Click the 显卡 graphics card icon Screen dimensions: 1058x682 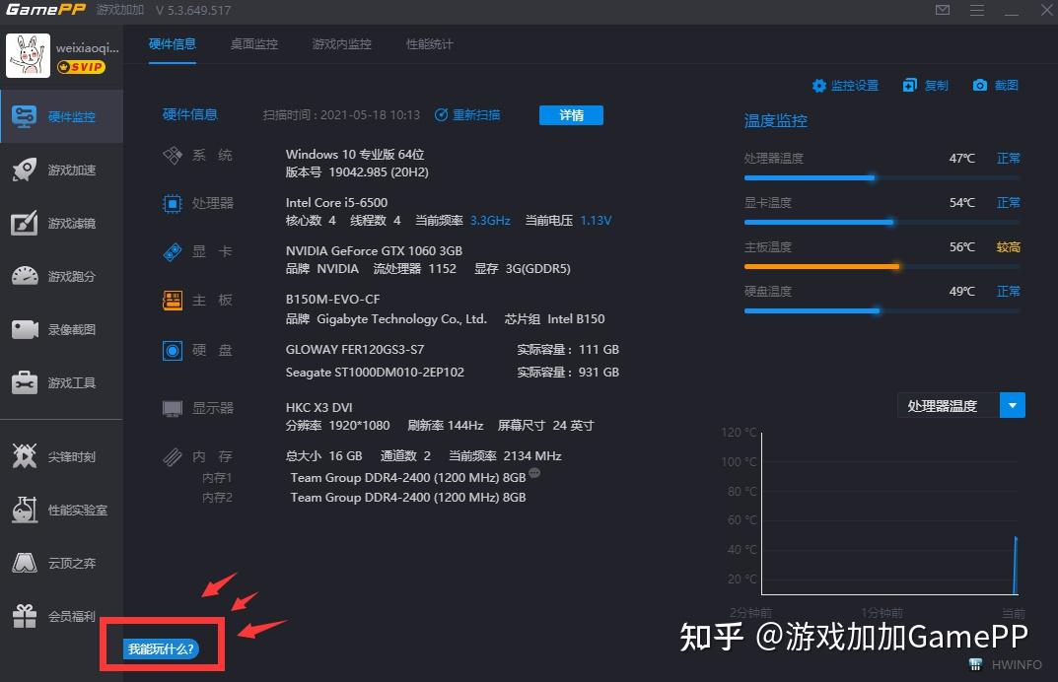(x=173, y=251)
